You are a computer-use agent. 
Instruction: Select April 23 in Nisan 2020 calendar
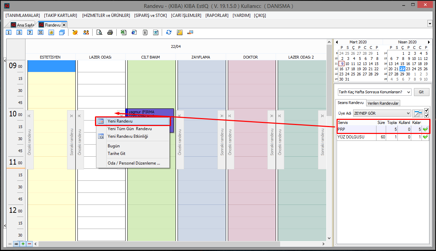(x=408, y=69)
